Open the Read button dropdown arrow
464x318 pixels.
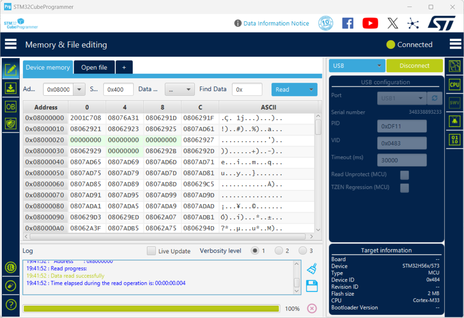tap(311, 89)
